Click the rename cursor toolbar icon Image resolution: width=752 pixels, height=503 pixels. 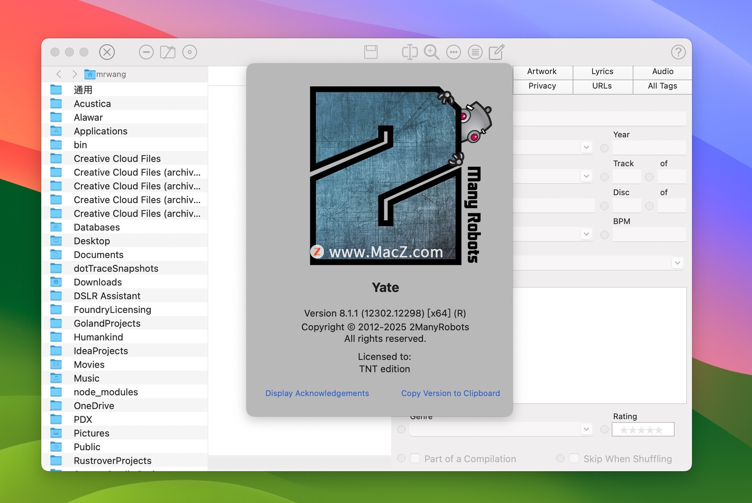[x=410, y=52]
